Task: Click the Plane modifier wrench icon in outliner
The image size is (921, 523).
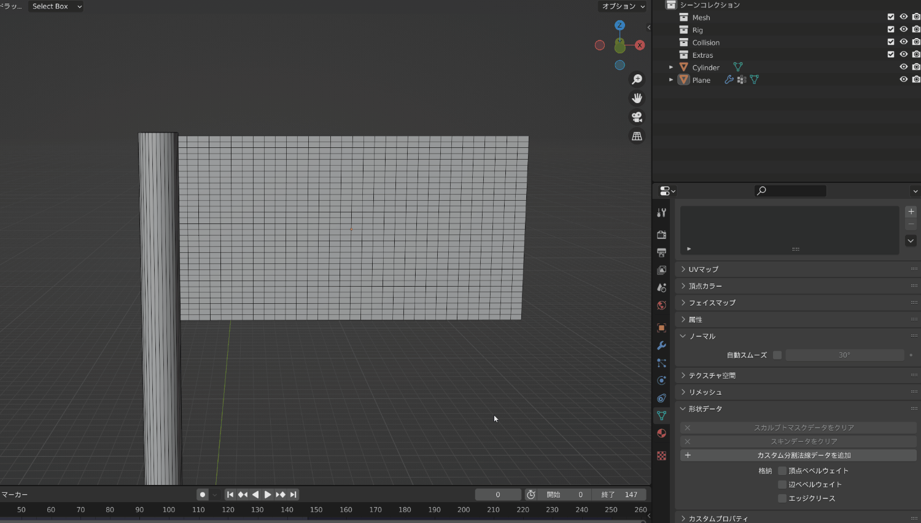Action: click(x=729, y=80)
